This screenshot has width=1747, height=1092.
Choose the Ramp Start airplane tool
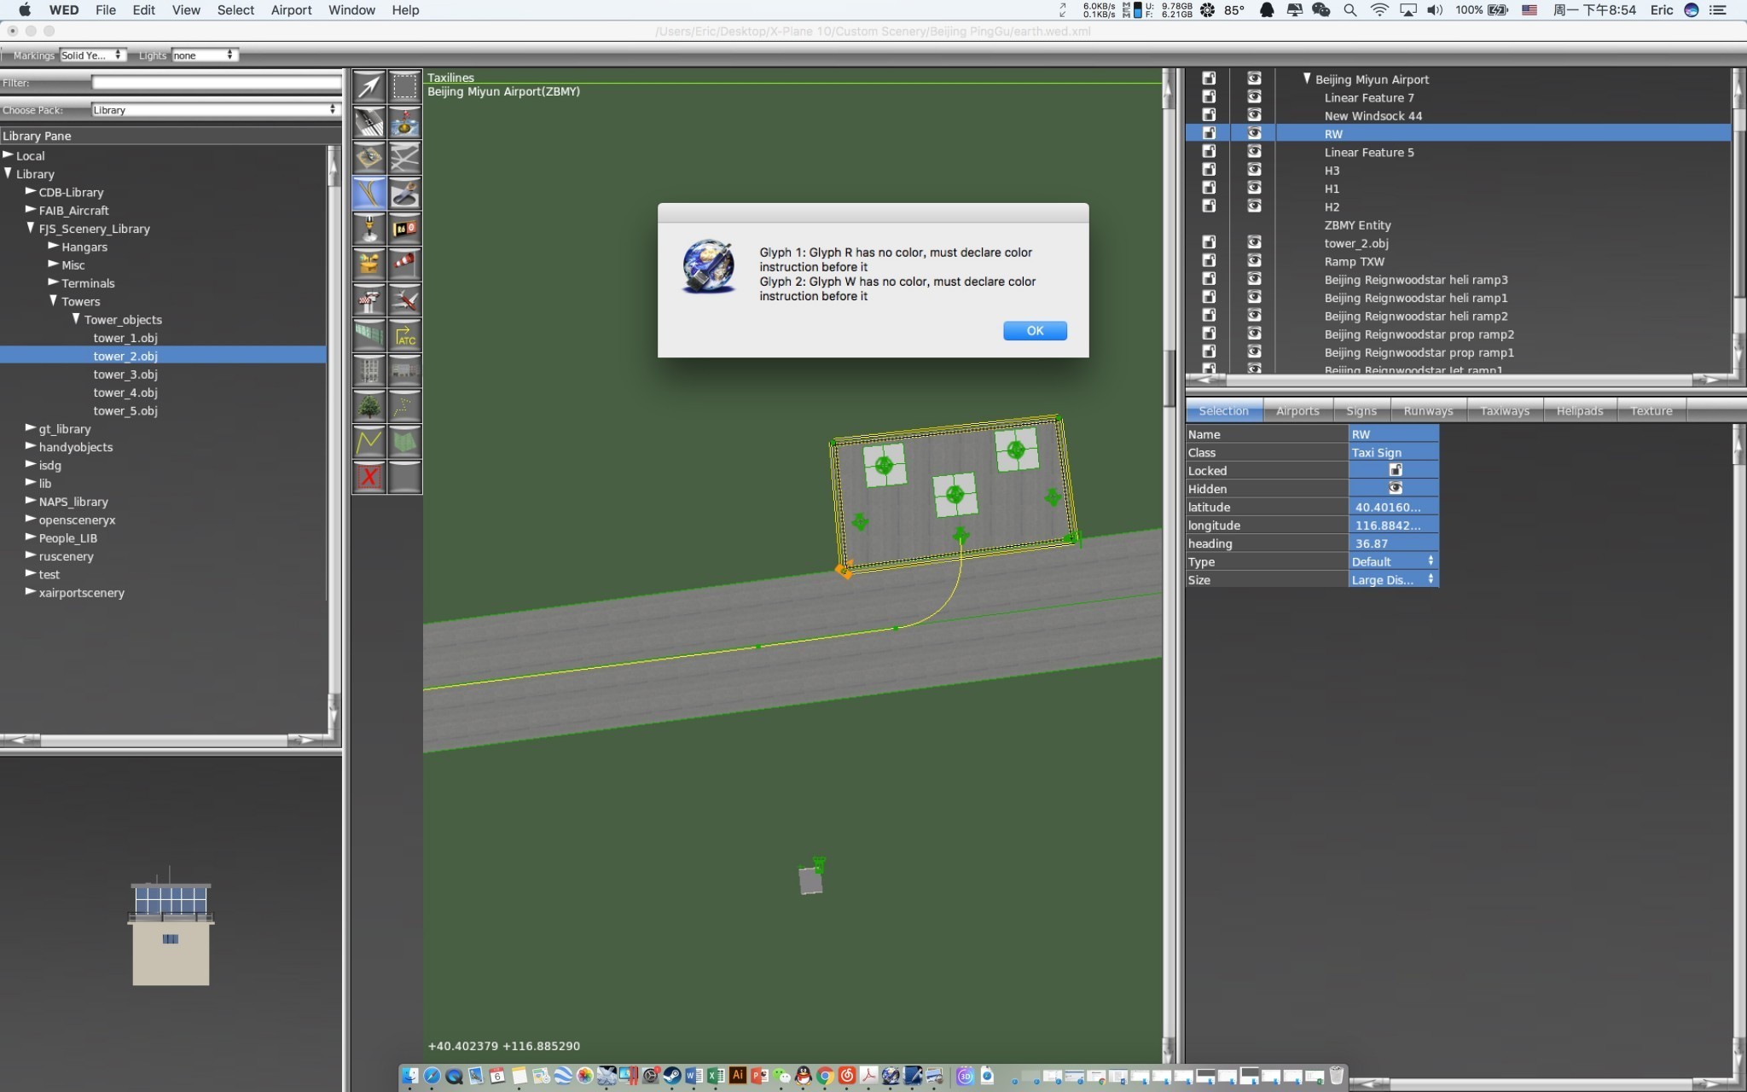pos(404,300)
